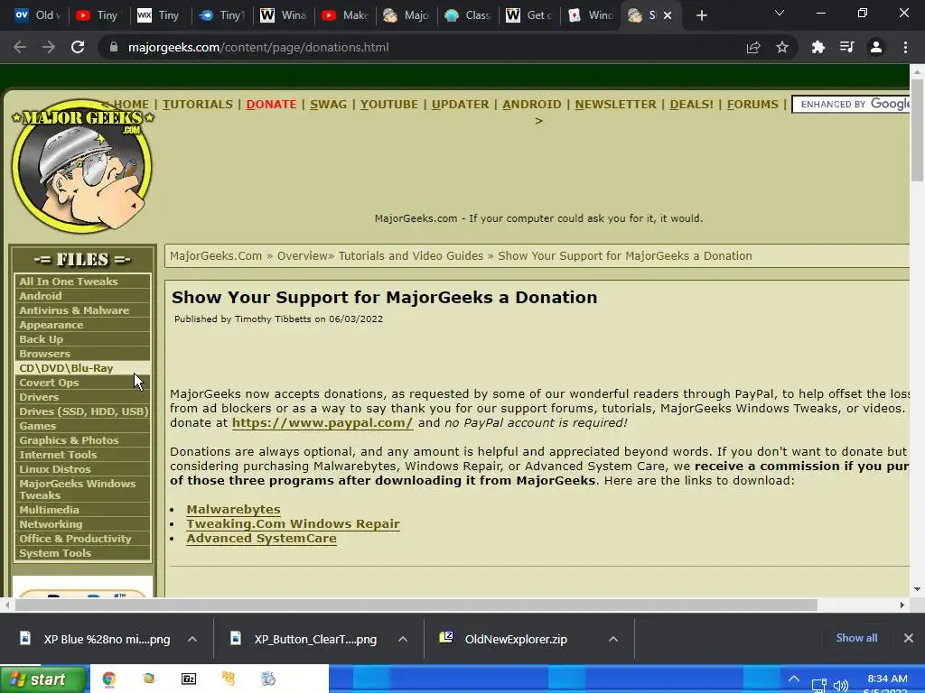Viewport: 925px width, 693px height.
Task: Follow the paypal.com donation link
Action: pyautogui.click(x=322, y=422)
